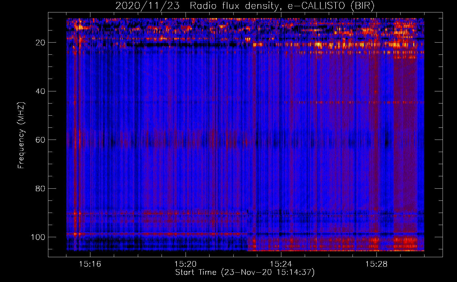
Task: Click the wide reddish vertical band after 15:28
Action: point(405,141)
